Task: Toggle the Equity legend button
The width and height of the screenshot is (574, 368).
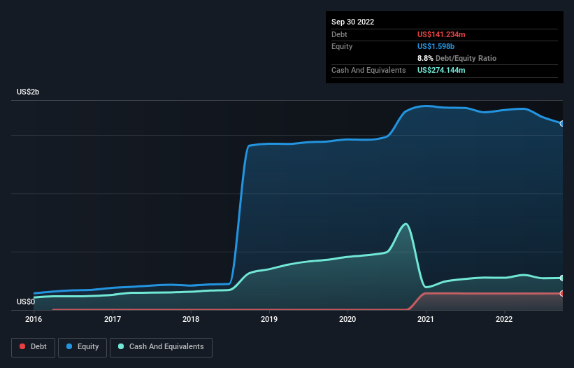Action: pyautogui.click(x=82, y=347)
